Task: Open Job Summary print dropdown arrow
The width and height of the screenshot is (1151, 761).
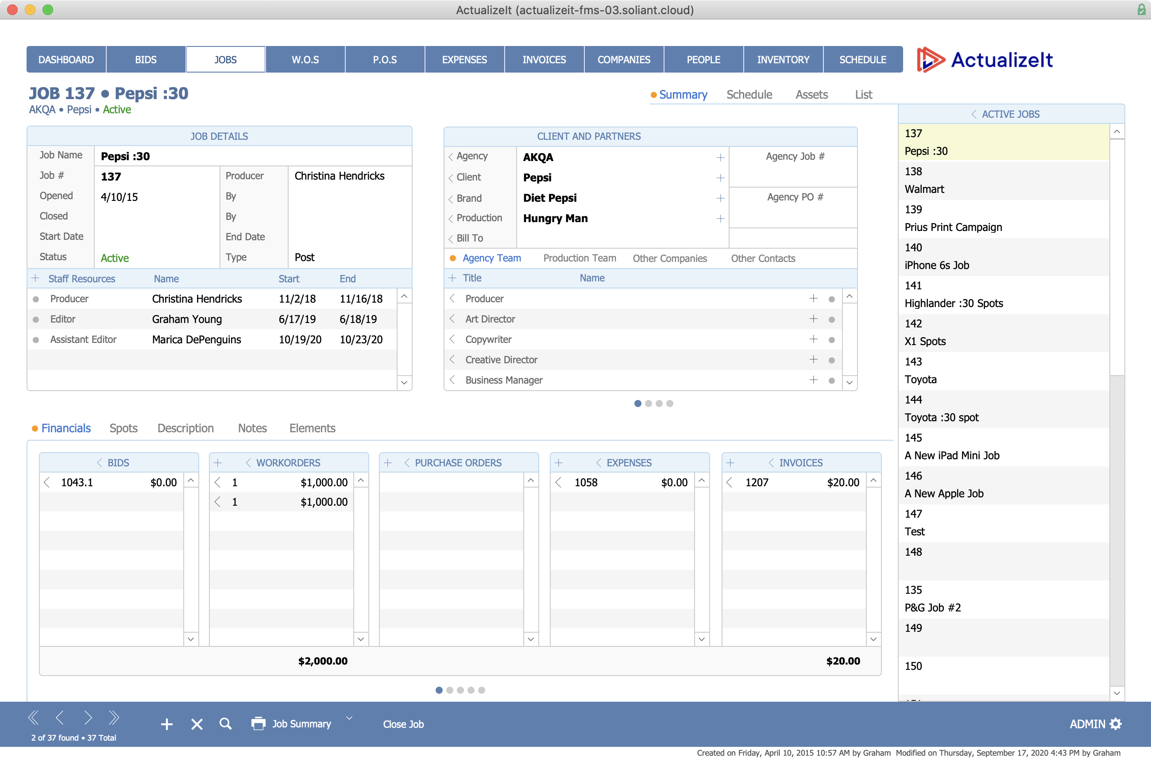Action: click(349, 718)
